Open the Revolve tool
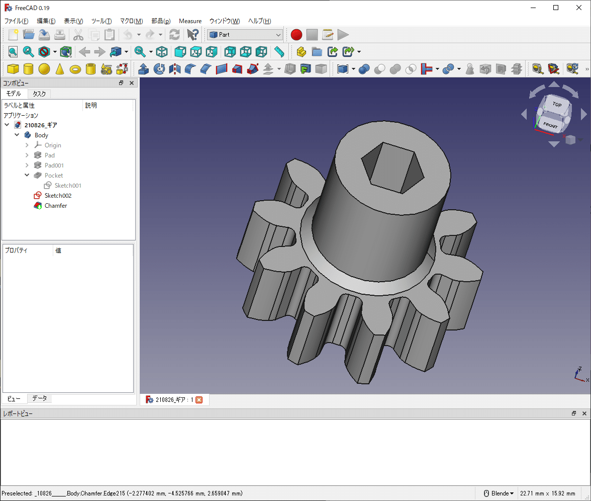 tap(158, 69)
